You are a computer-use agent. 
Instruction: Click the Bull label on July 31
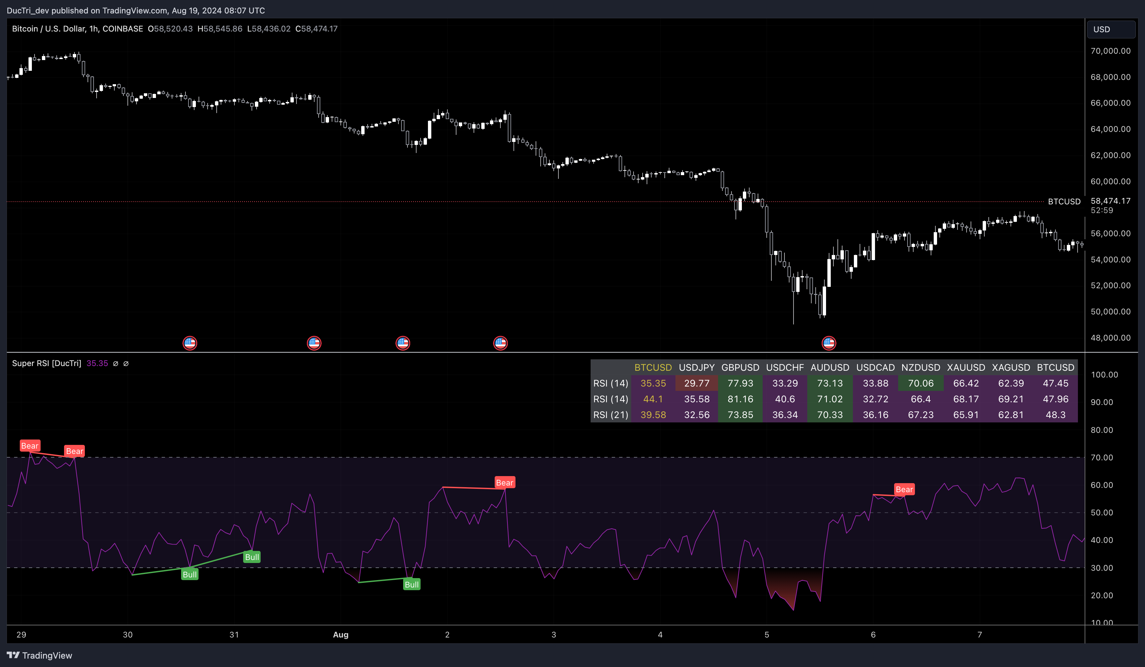tap(252, 557)
